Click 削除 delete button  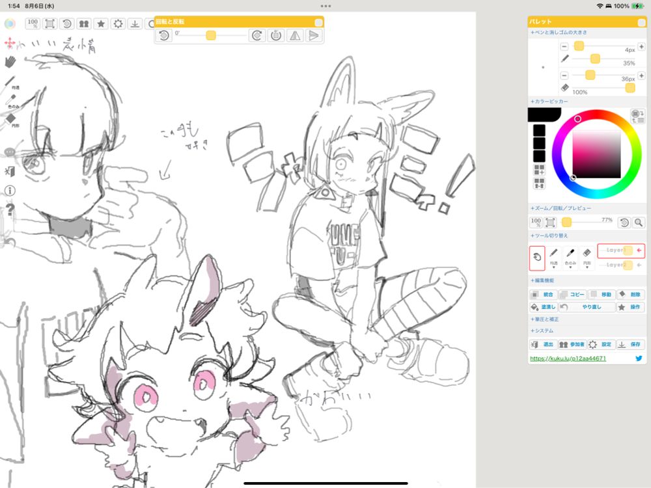coord(630,295)
